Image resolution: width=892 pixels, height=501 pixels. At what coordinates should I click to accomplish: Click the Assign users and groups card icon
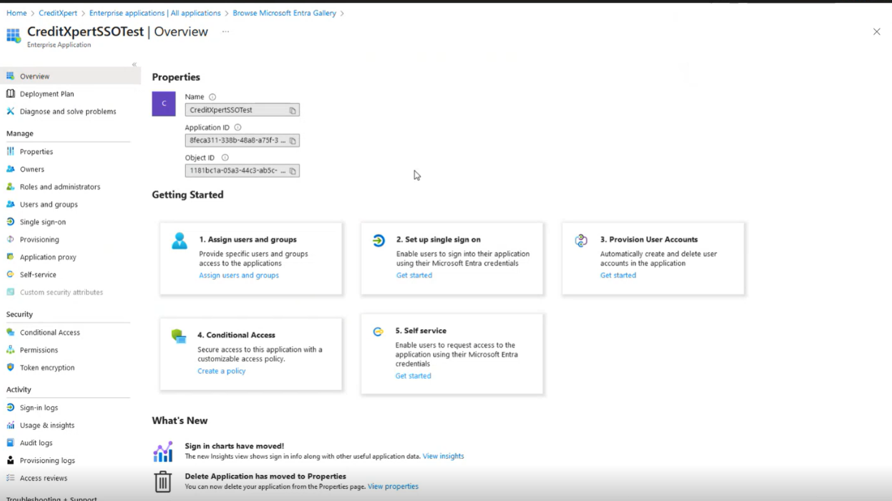pyautogui.click(x=179, y=241)
